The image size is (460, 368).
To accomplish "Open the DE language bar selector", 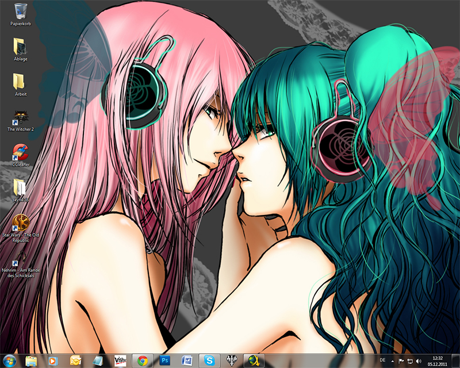I will (382, 360).
